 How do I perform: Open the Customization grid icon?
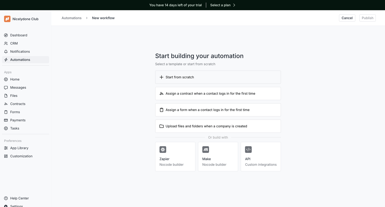[6, 156]
